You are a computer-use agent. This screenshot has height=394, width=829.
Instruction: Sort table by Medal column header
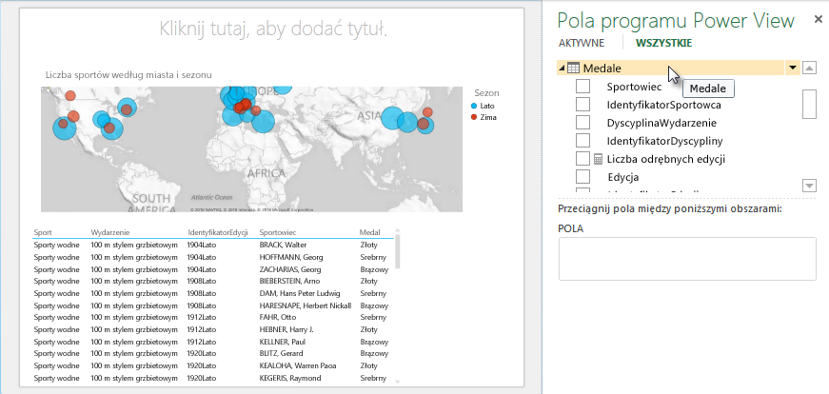pyautogui.click(x=369, y=232)
